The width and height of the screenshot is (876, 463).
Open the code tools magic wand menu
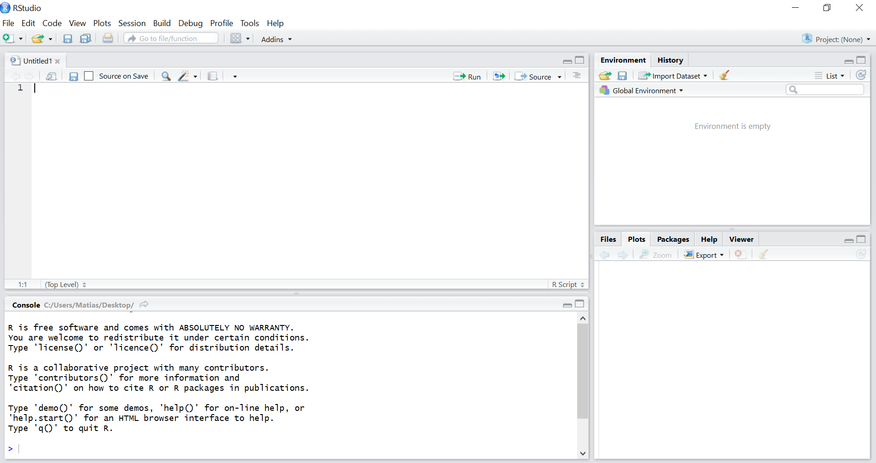185,76
